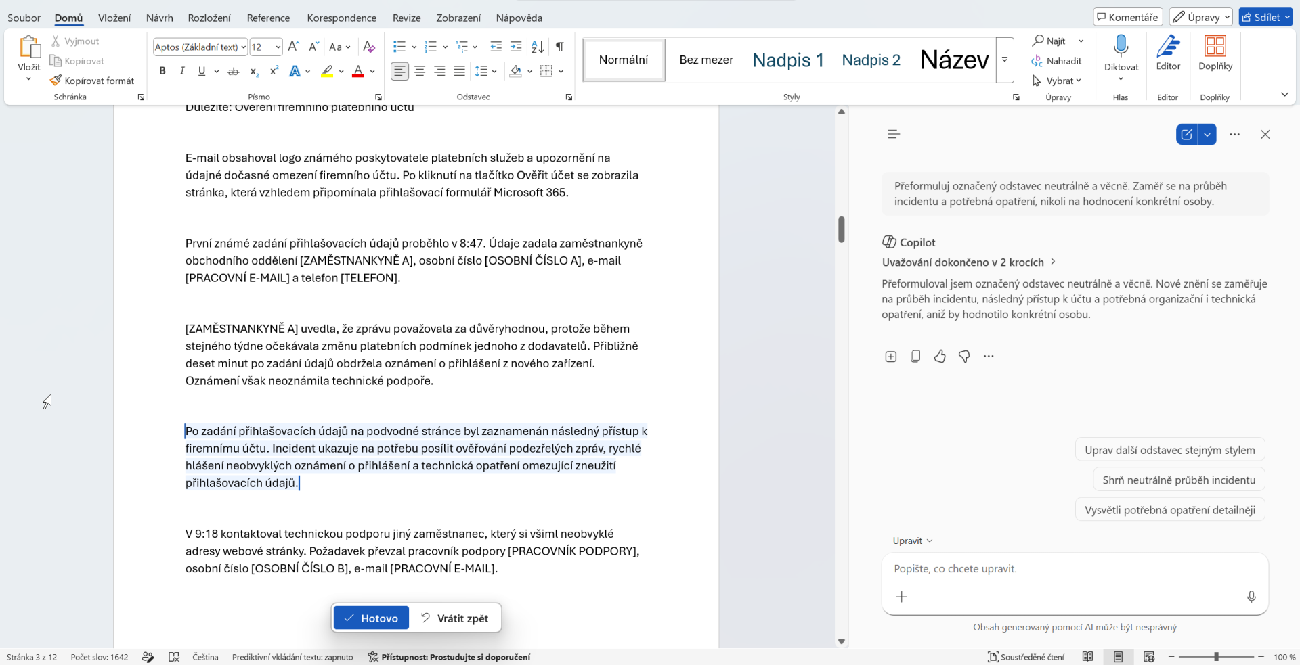The image size is (1300, 665).
Task: Expand Upravit mode dropdown
Action: pyautogui.click(x=913, y=541)
